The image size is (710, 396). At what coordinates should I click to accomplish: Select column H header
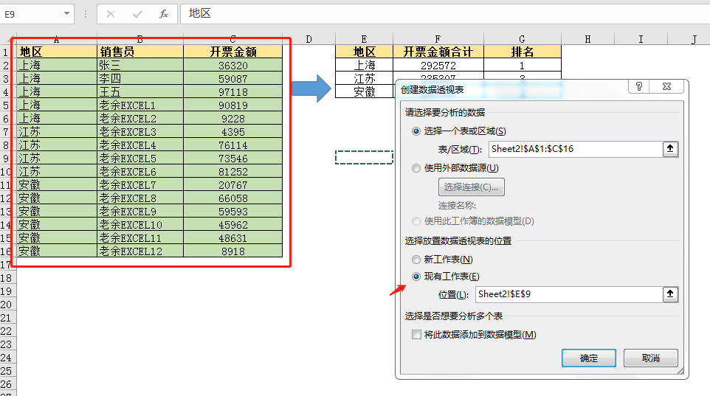[x=587, y=39]
